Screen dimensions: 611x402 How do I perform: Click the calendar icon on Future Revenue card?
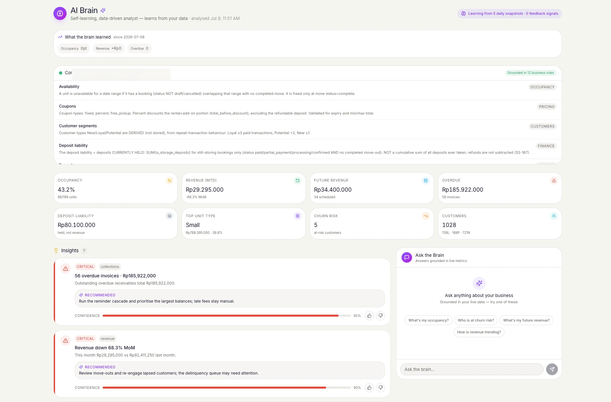point(426,181)
